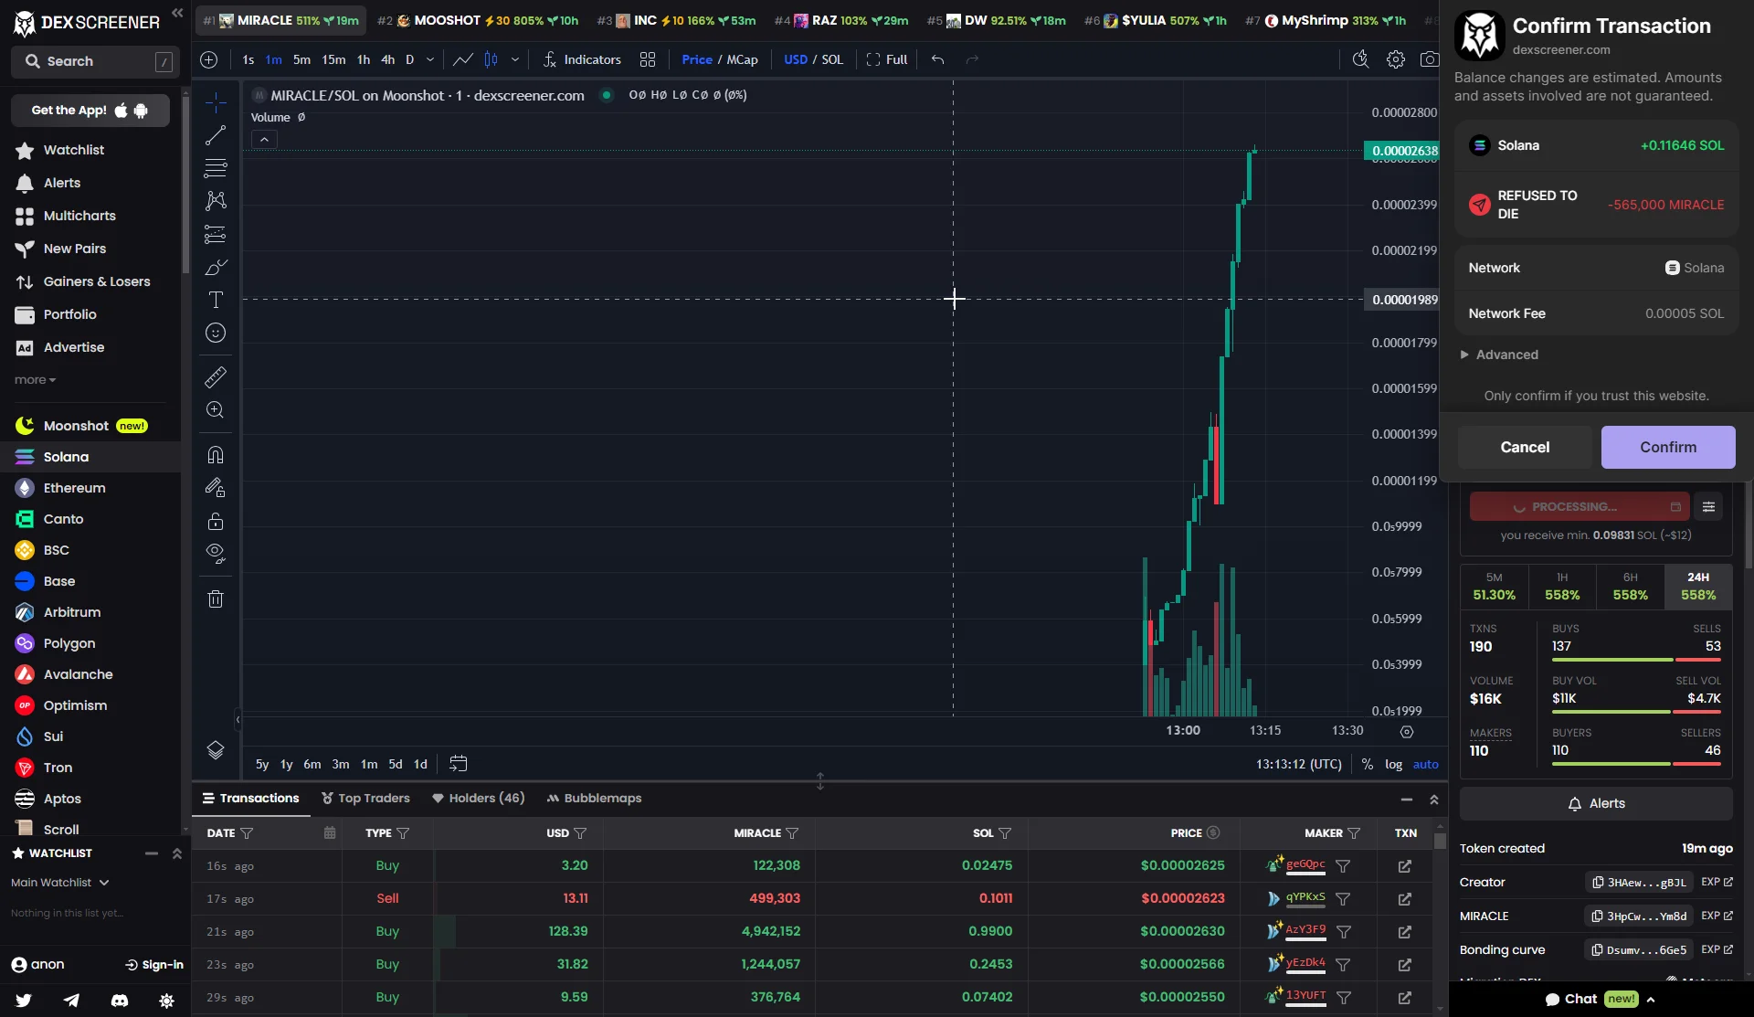
Task: Select the emoji sticker drawing tool
Action: click(x=216, y=333)
